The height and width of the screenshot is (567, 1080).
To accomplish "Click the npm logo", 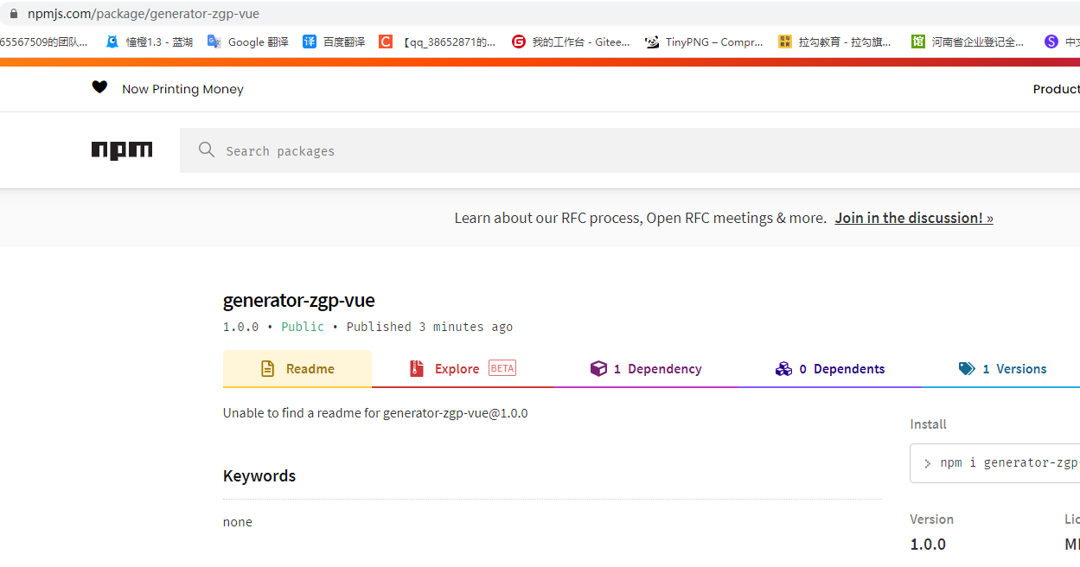I will pyautogui.click(x=122, y=150).
